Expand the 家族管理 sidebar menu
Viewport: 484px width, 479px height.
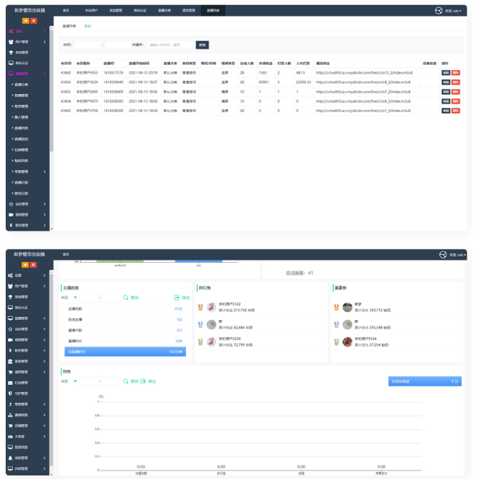tap(44, 361)
